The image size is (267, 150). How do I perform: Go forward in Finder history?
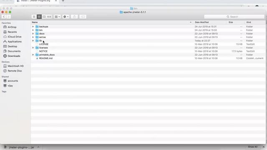coord(8,17)
